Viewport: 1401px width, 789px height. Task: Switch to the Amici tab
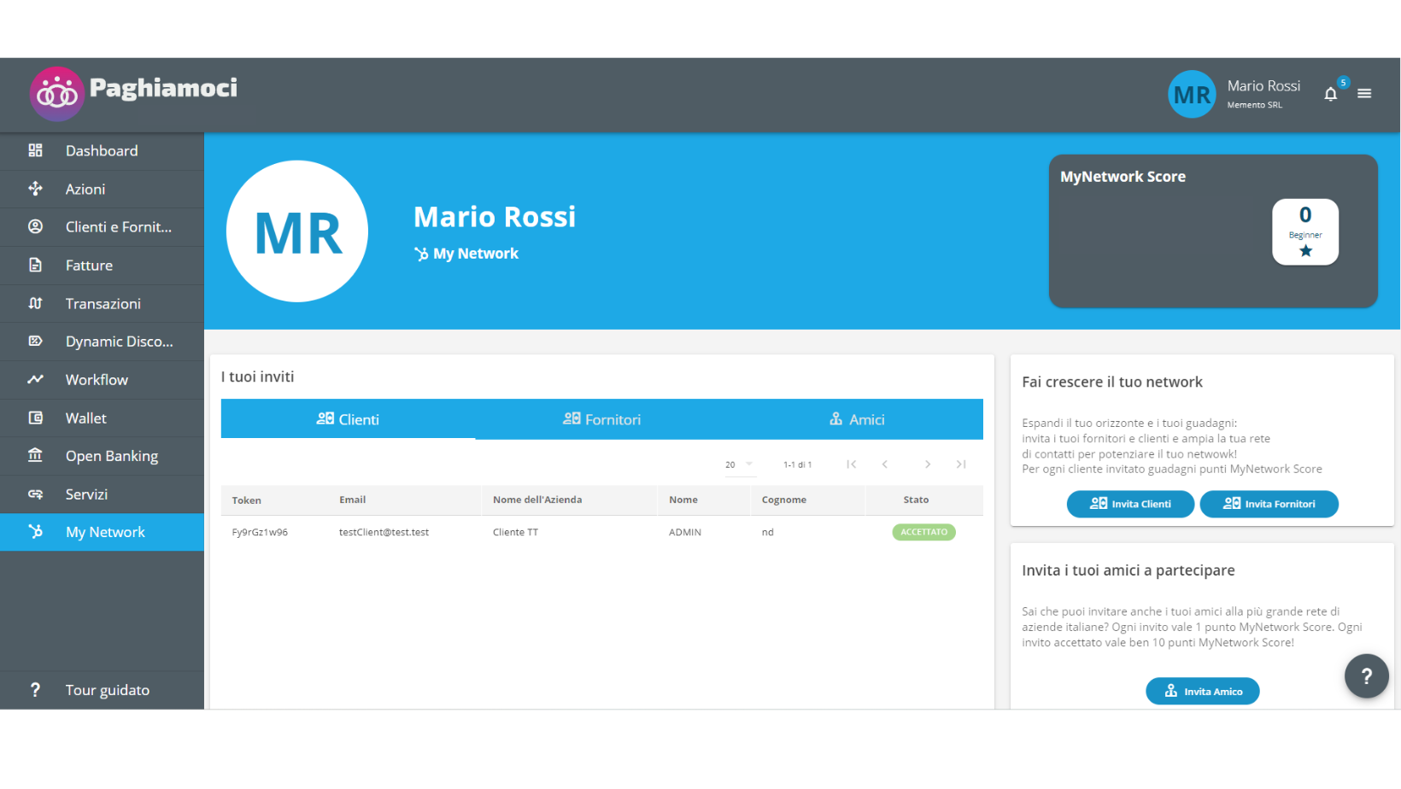pos(856,419)
